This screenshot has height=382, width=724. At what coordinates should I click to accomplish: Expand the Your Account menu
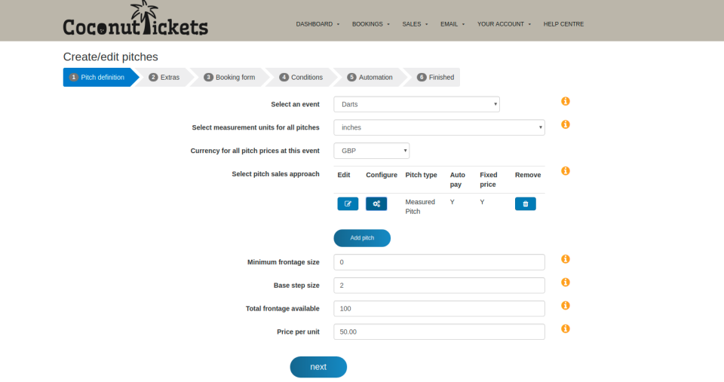(x=504, y=24)
